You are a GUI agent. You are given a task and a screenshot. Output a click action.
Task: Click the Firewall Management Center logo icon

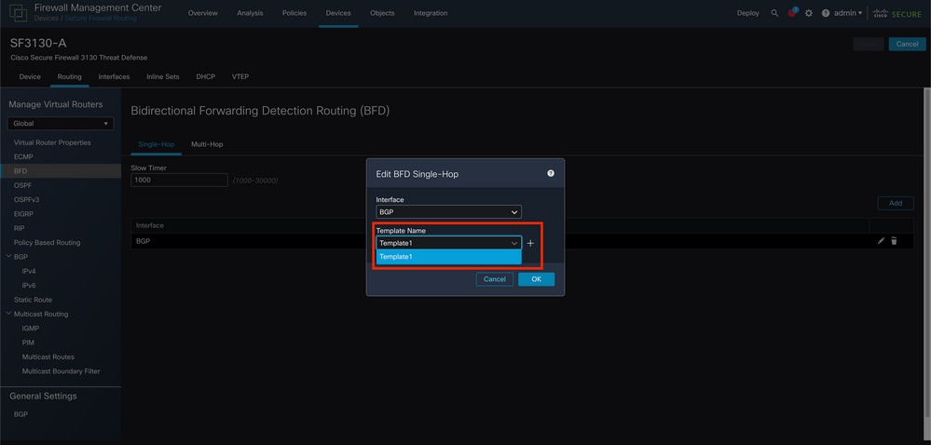pyautogui.click(x=18, y=13)
